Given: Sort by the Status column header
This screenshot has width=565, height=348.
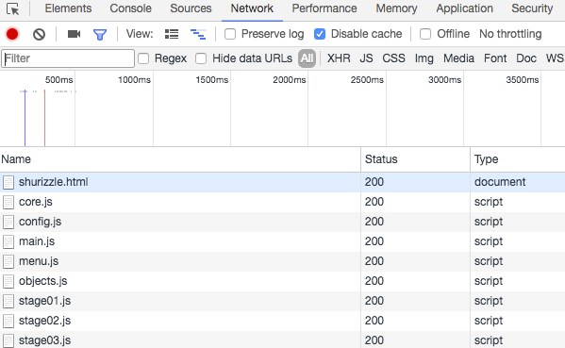Looking at the screenshot, I should [x=415, y=159].
